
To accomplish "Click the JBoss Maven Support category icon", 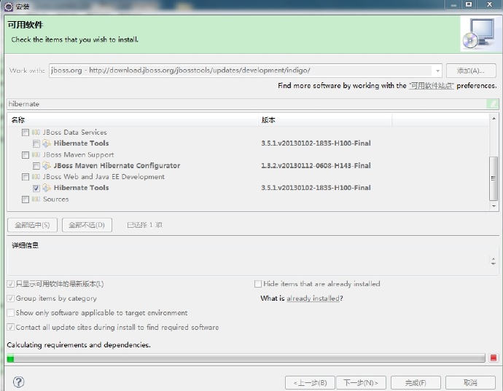I will point(36,155).
